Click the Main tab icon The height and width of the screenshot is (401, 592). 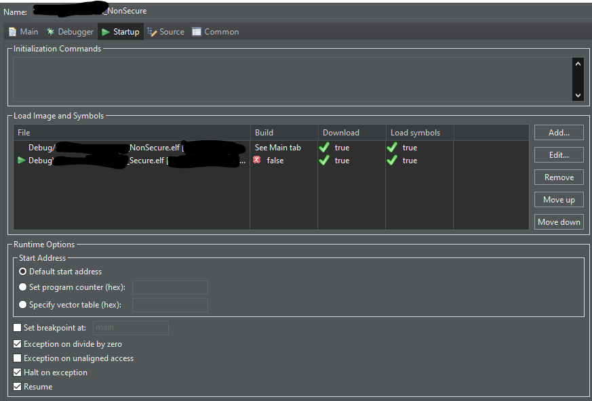(x=11, y=31)
